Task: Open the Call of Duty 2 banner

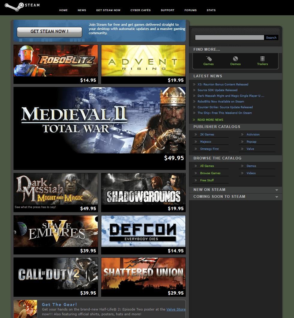Action: click(55, 277)
